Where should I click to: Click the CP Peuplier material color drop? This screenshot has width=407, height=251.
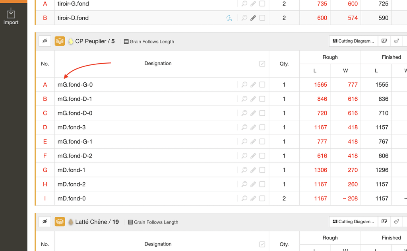click(x=71, y=41)
